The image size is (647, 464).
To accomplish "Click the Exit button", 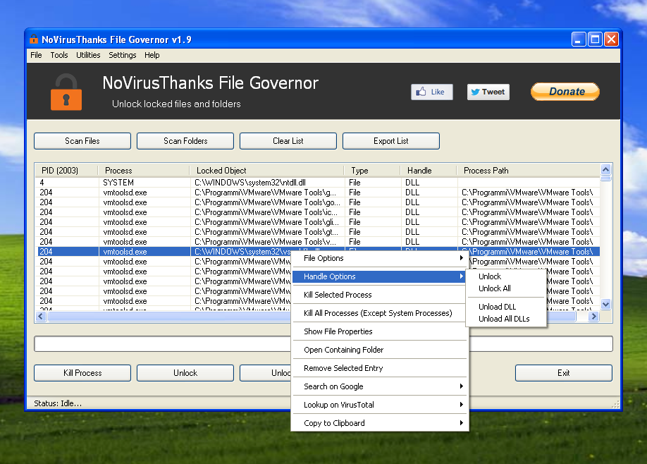I will point(564,373).
